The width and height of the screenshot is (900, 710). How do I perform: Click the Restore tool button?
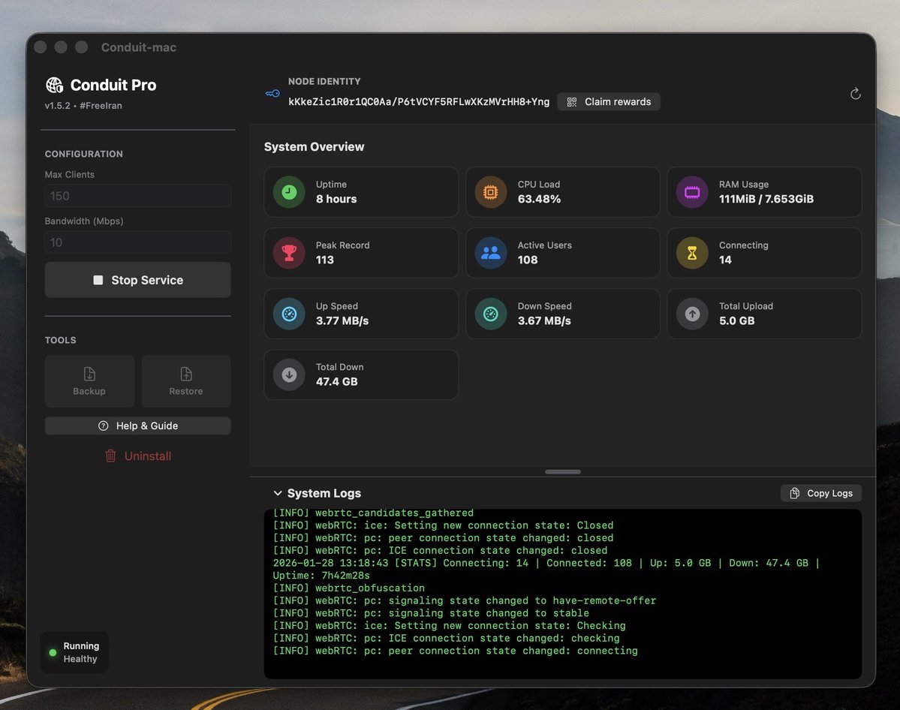coord(186,381)
